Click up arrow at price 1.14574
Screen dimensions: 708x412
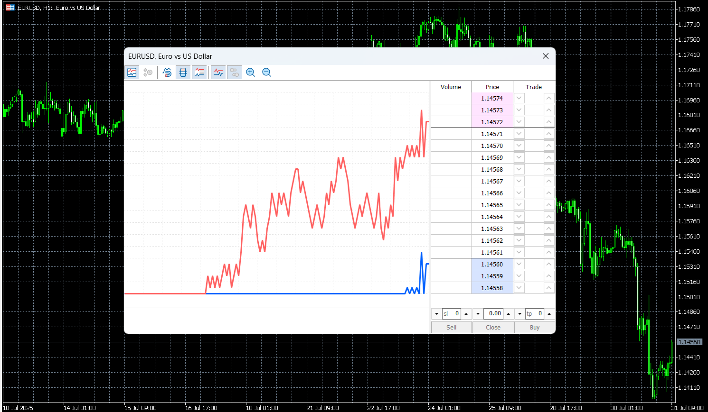click(x=549, y=98)
